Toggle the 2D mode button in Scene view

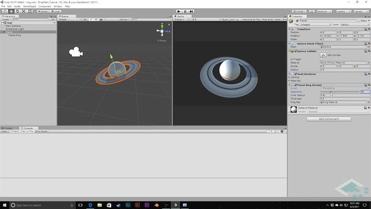(x=85, y=19)
